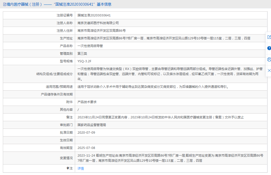This screenshot has height=175, width=271.
Task: Click the 产品储存条件及有效期 label
Action: click(x=57, y=94)
